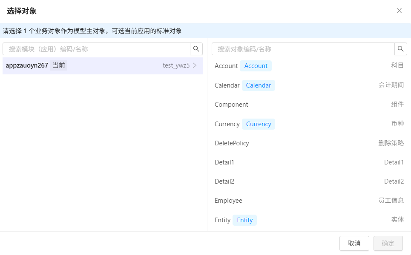Choose the Detail1 object row
The width and height of the screenshot is (411, 255).
[x=309, y=162]
